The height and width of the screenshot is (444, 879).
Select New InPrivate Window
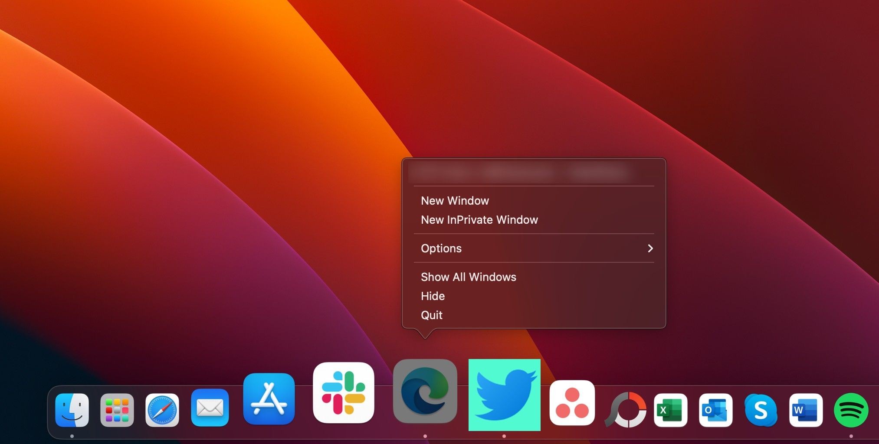(x=534, y=220)
